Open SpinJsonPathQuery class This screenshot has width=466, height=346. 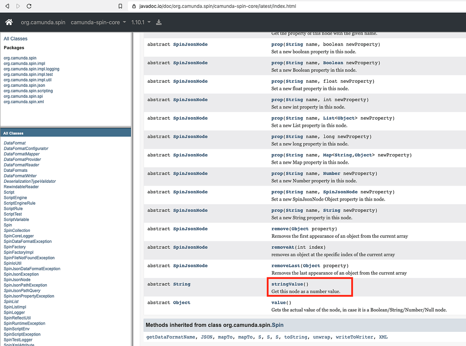[x=22, y=291]
